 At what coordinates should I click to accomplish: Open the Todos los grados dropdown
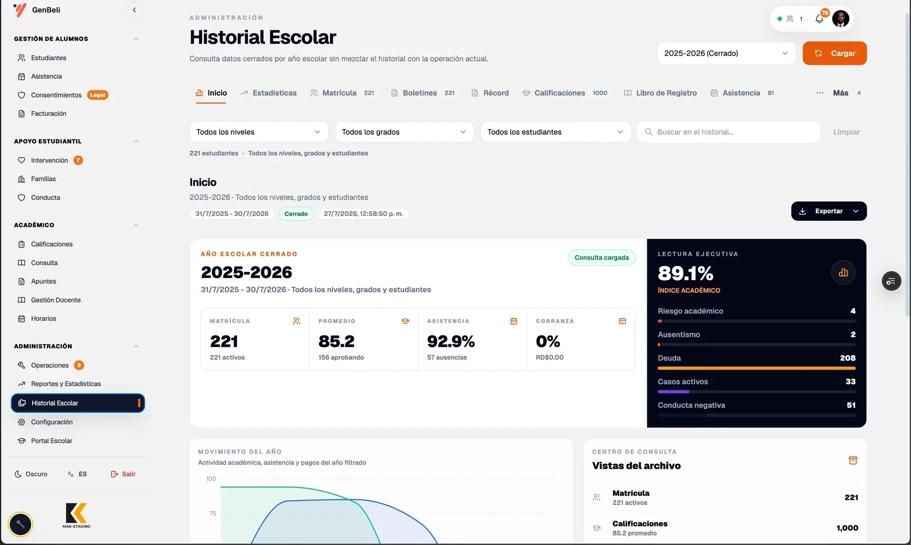pos(404,132)
